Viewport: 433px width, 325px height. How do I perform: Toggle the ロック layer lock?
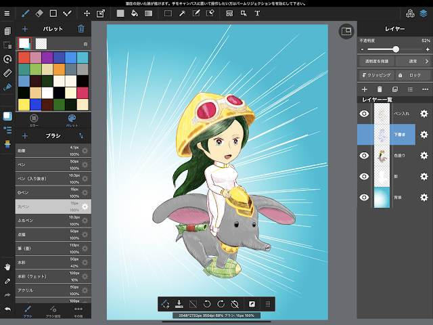pyautogui.click(x=413, y=75)
